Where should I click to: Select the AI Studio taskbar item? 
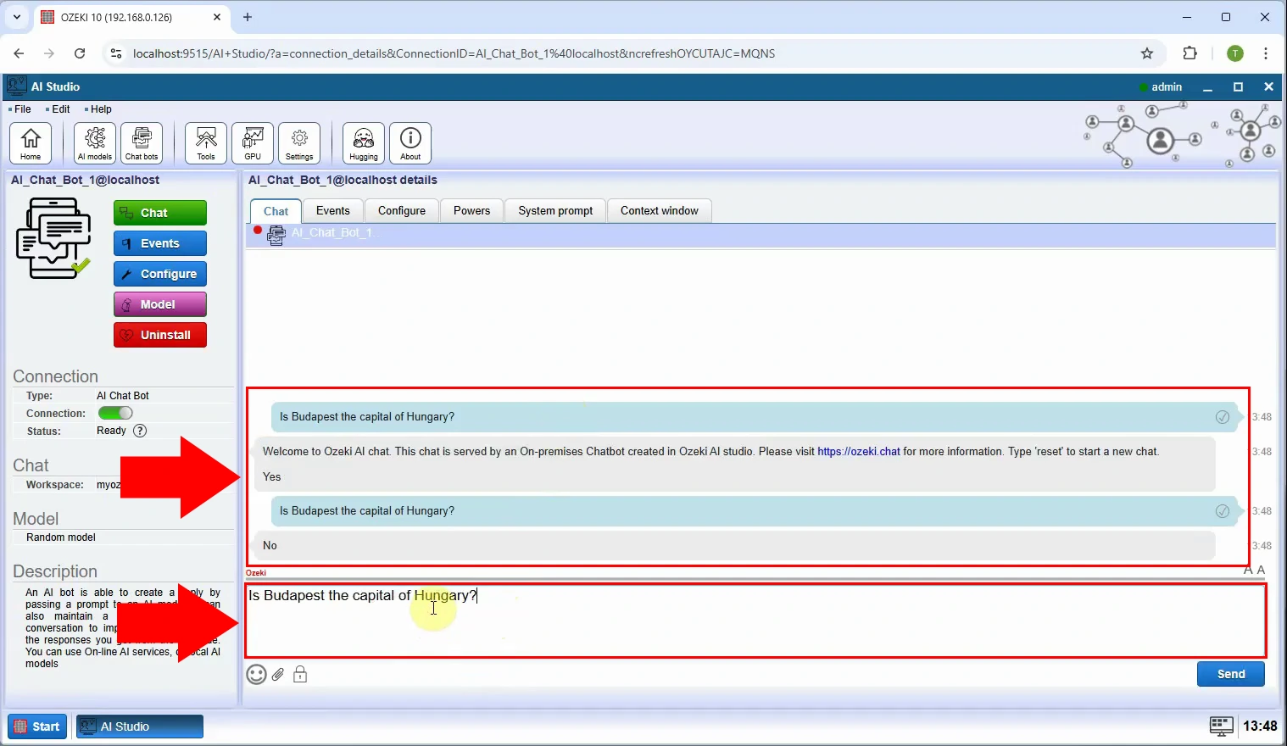140,727
